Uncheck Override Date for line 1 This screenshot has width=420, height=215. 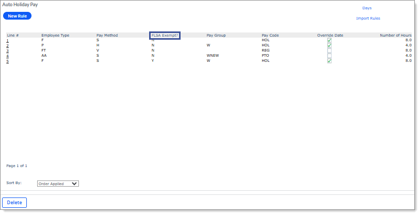pos(329,40)
